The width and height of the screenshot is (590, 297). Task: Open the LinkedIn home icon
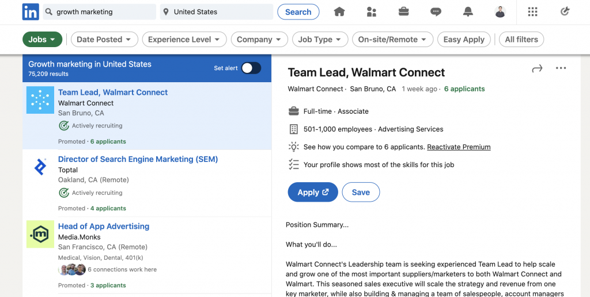point(339,11)
